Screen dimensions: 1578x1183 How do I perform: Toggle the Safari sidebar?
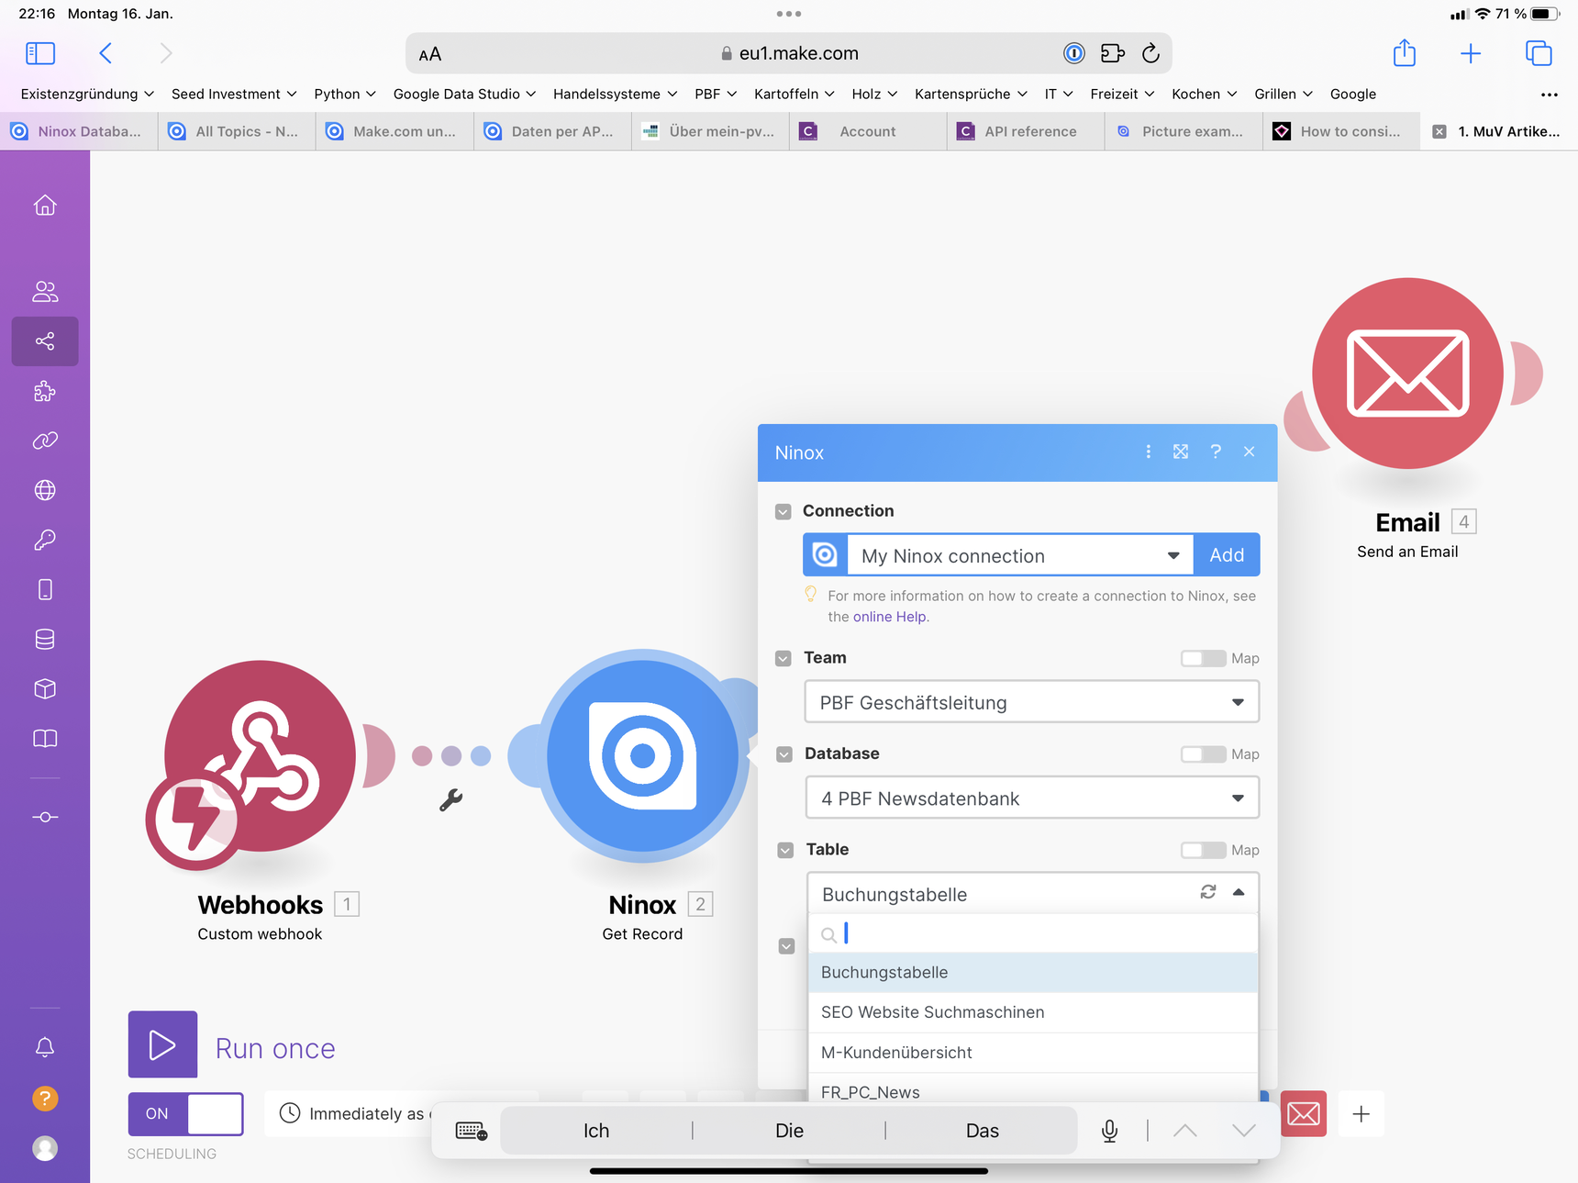click(40, 53)
